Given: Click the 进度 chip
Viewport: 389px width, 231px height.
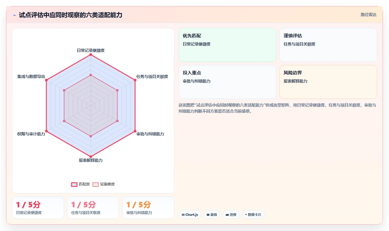Looking at the screenshot, I should tap(231, 215).
